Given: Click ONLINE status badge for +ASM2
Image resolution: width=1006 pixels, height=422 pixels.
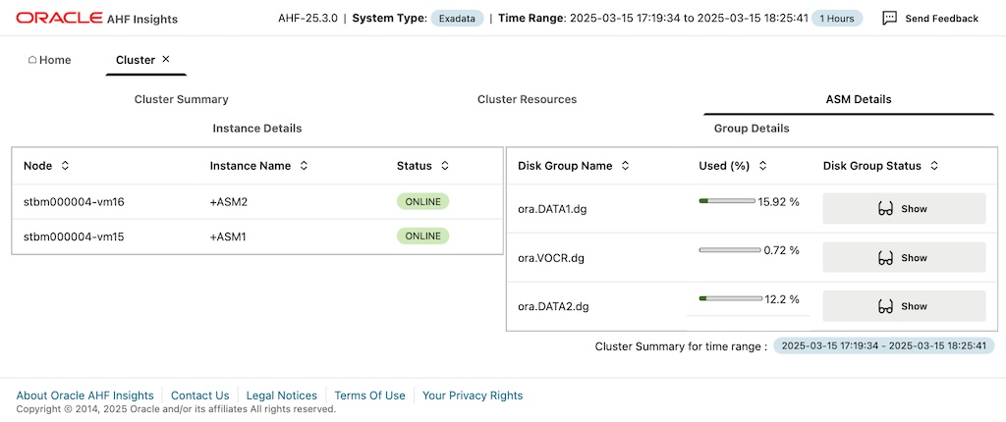Looking at the screenshot, I should [422, 201].
